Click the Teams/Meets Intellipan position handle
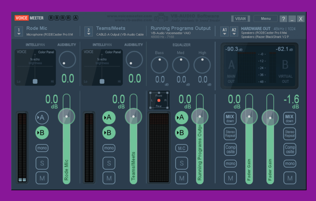Viewport: 316px width, 201px height. [x=102, y=81]
